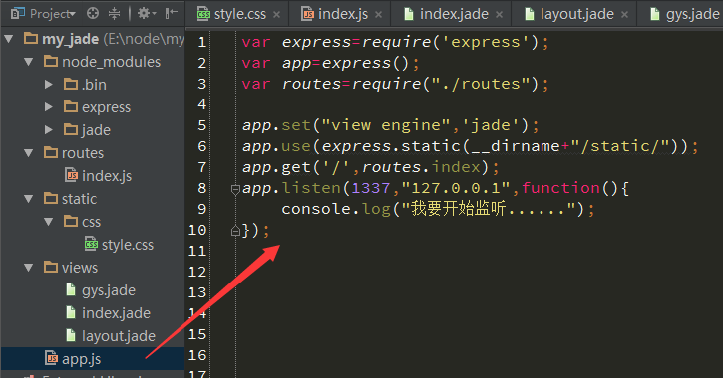Click the "127.0.0.1" string
The height and width of the screenshot is (378, 723).
pyautogui.click(x=456, y=188)
